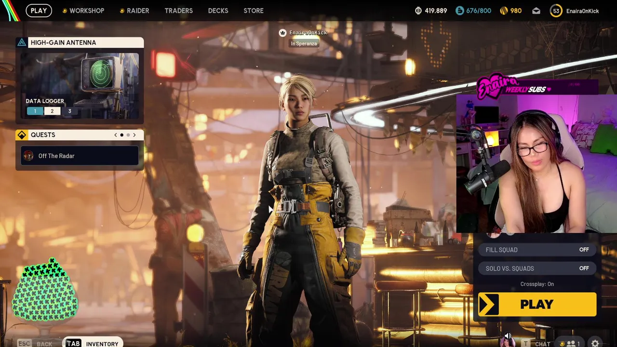The width and height of the screenshot is (617, 347).
Task: Open the Off The Radar quest
Action: (80, 156)
